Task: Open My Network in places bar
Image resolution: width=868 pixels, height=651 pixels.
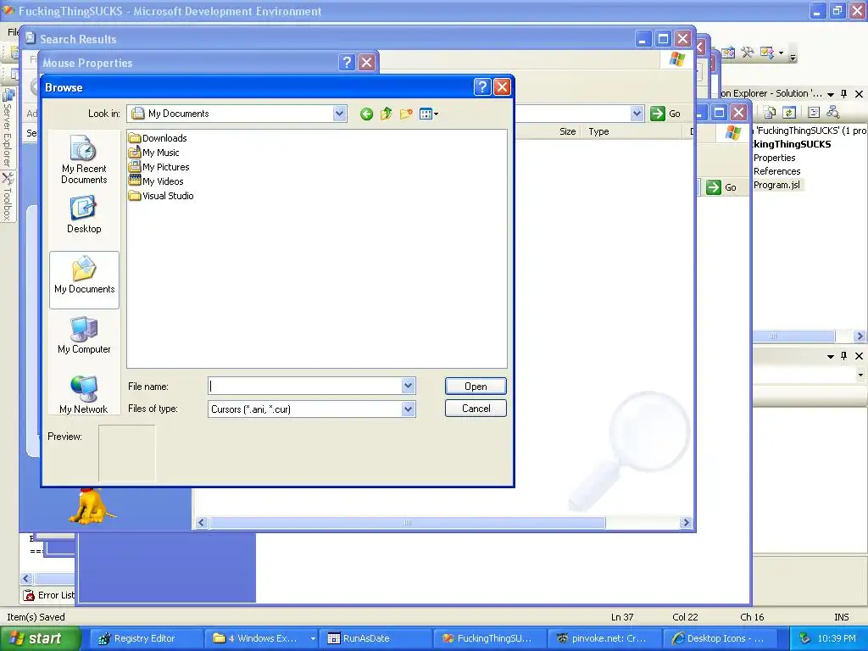Action: click(84, 395)
